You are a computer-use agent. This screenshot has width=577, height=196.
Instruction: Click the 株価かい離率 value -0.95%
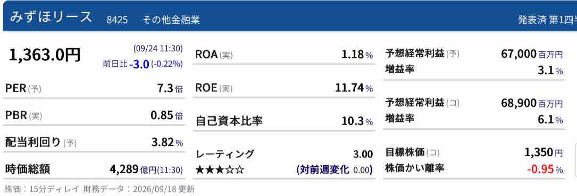[x=545, y=170]
